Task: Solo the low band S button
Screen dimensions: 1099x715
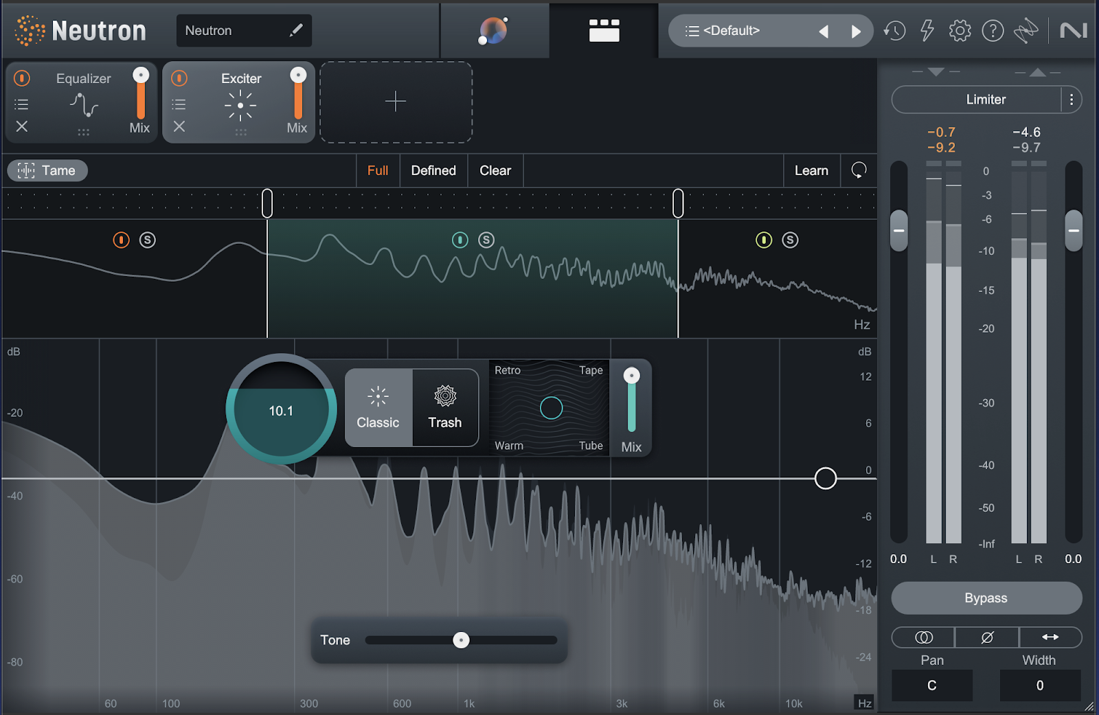Action: [x=148, y=240]
